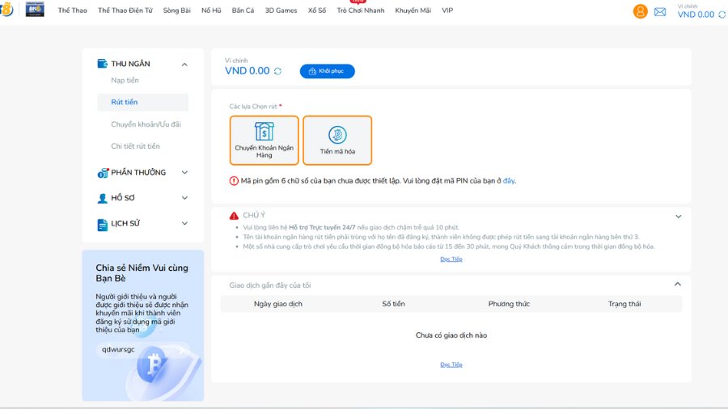Select Tiền mã hóa withdrawal option
Viewport: 728px width, 409px height.
point(337,141)
